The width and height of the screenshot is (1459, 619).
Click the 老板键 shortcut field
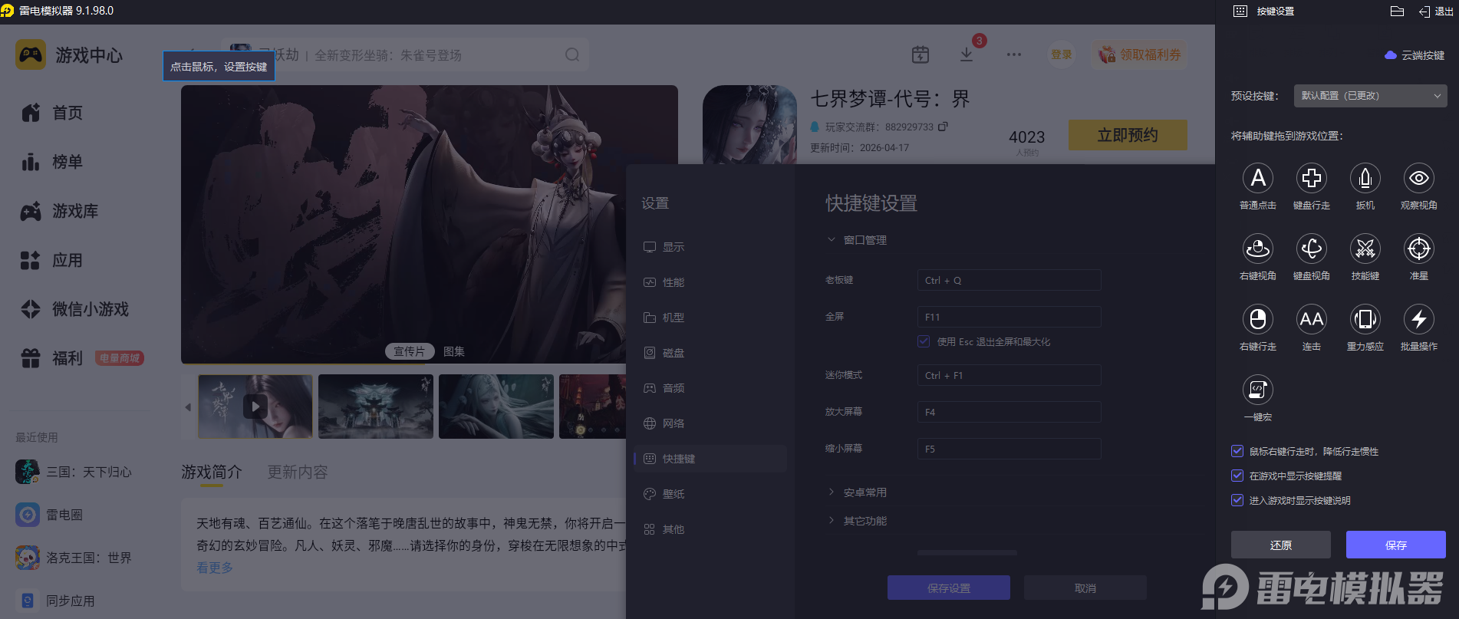pos(1009,280)
